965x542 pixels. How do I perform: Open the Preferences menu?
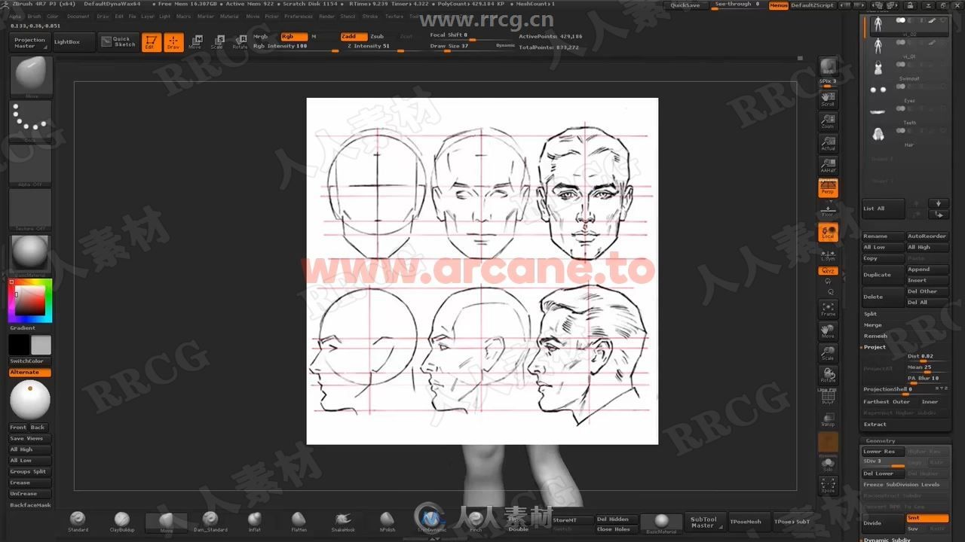pyautogui.click(x=299, y=16)
